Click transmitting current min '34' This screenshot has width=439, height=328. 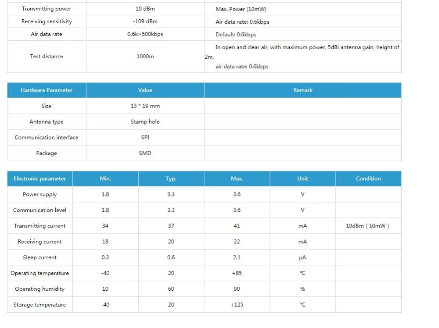(x=105, y=226)
